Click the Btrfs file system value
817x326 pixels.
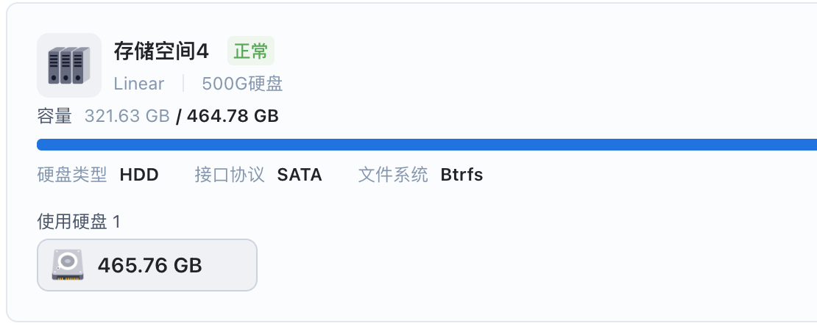[x=461, y=175]
